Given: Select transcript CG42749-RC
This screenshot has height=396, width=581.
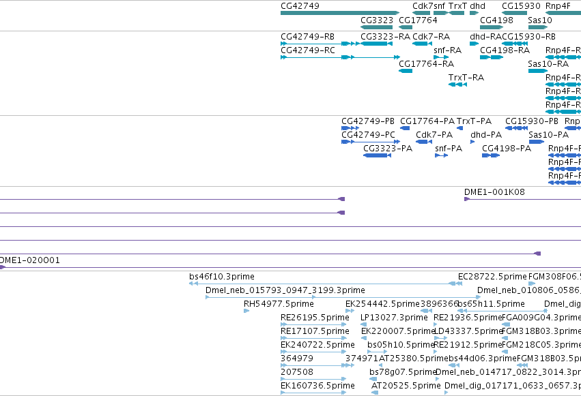Looking at the screenshot, I should pos(340,57).
